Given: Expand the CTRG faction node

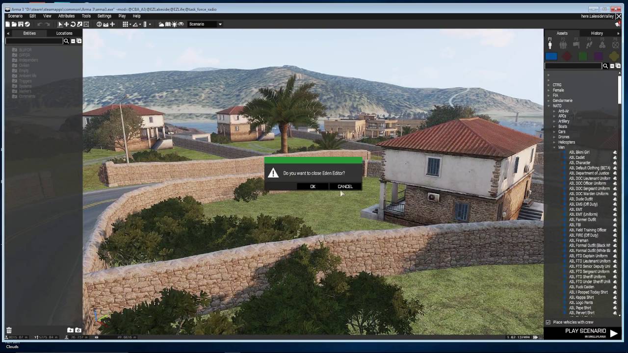Looking at the screenshot, I should click(549, 85).
